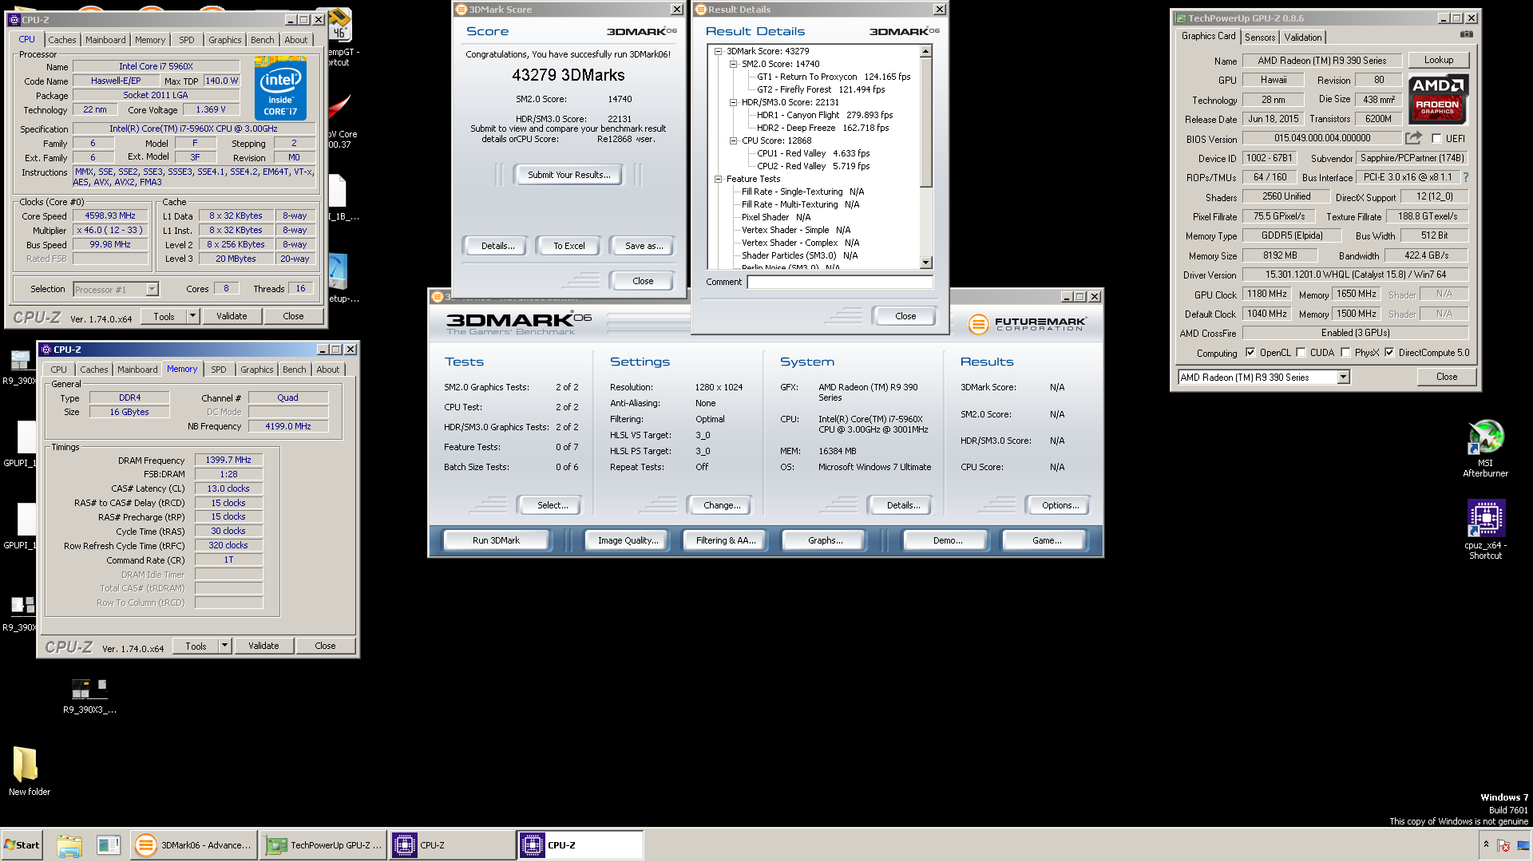1533x862 pixels.
Task: Click Result Details vertical scrollbar thumb
Action: (926, 121)
